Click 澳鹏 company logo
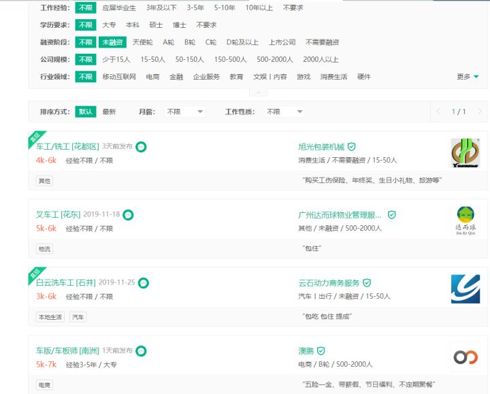 point(465,357)
